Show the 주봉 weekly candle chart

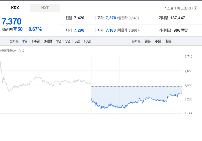point(158,41)
